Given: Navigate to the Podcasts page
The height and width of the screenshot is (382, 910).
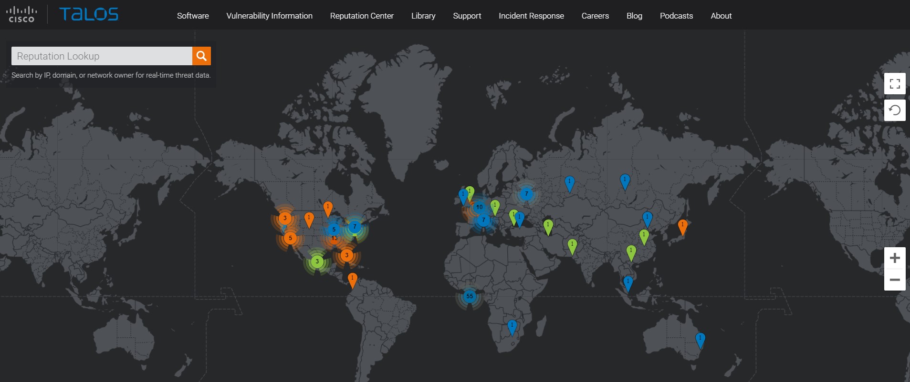Looking at the screenshot, I should (x=676, y=16).
